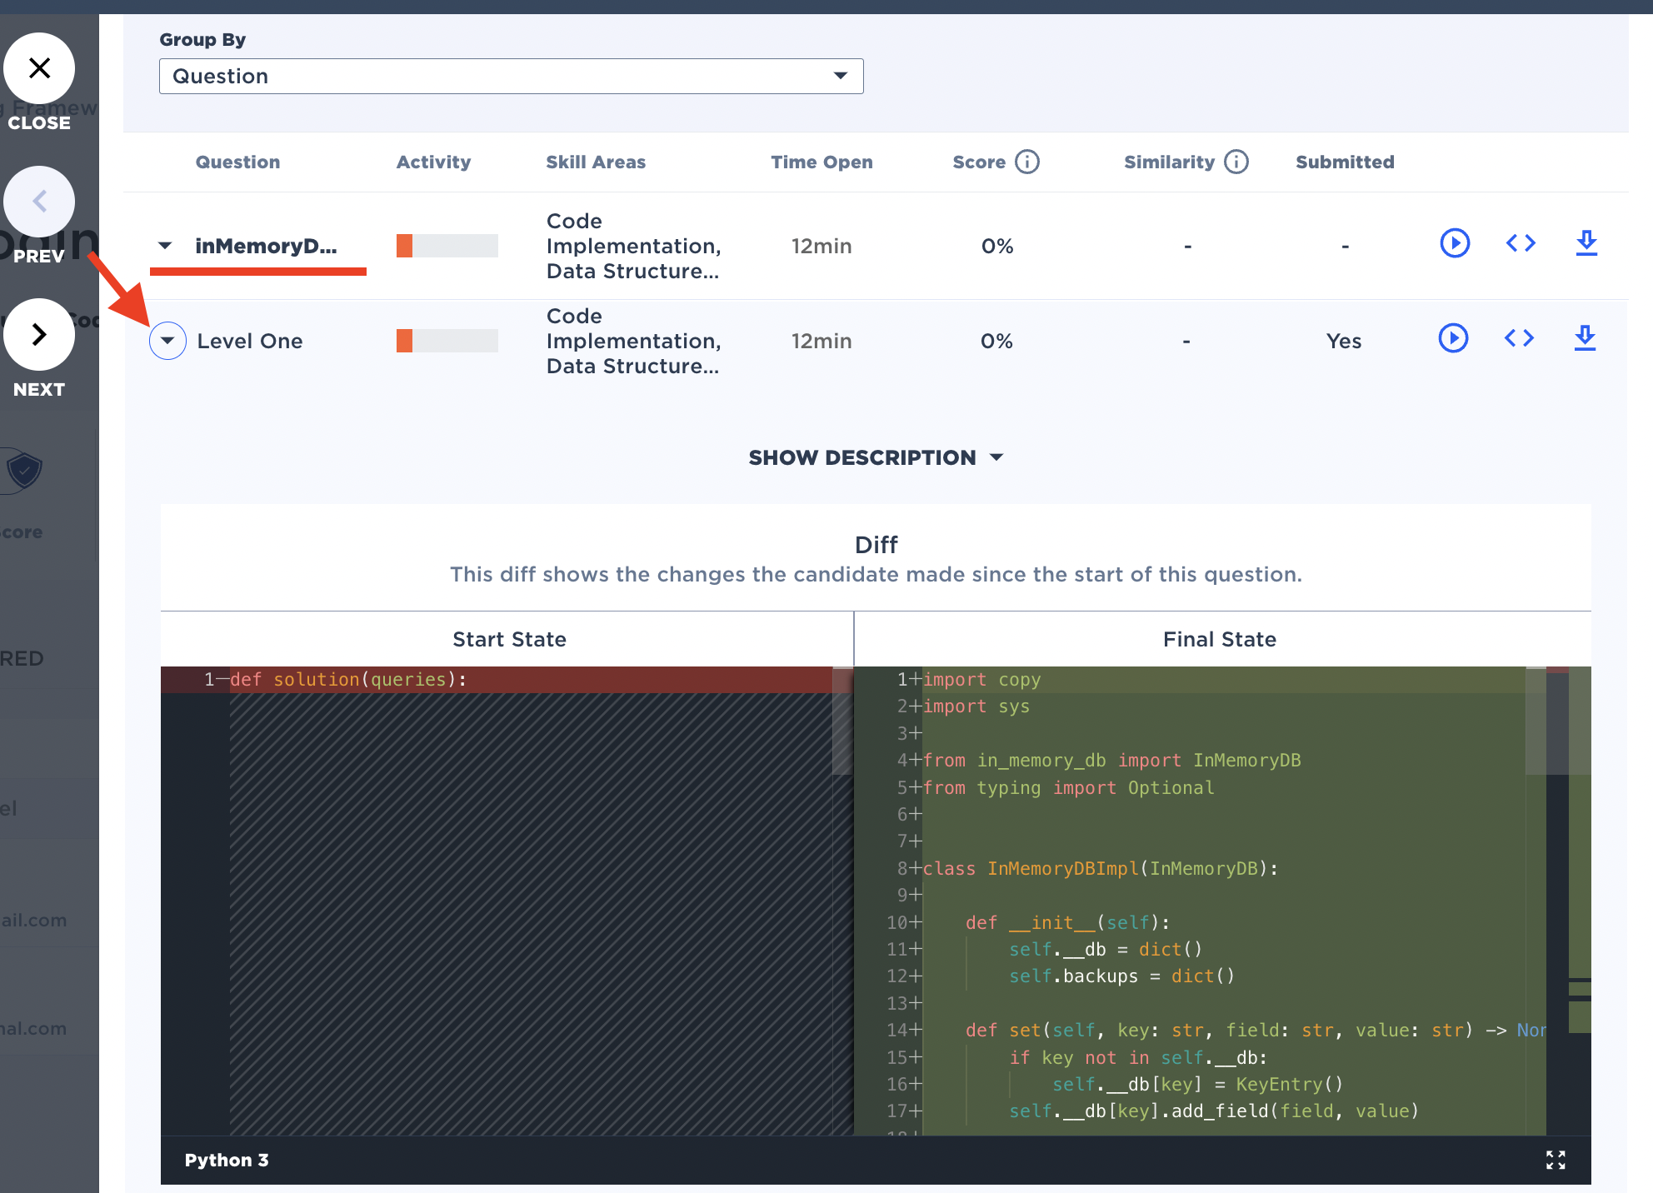Screen dimensions: 1653x1193
Task: Click the Similarity info icon
Action: 1236,162
